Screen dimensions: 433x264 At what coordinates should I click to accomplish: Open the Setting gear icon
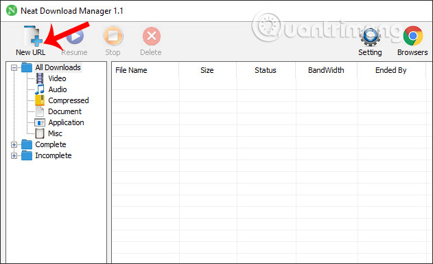pyautogui.click(x=370, y=36)
